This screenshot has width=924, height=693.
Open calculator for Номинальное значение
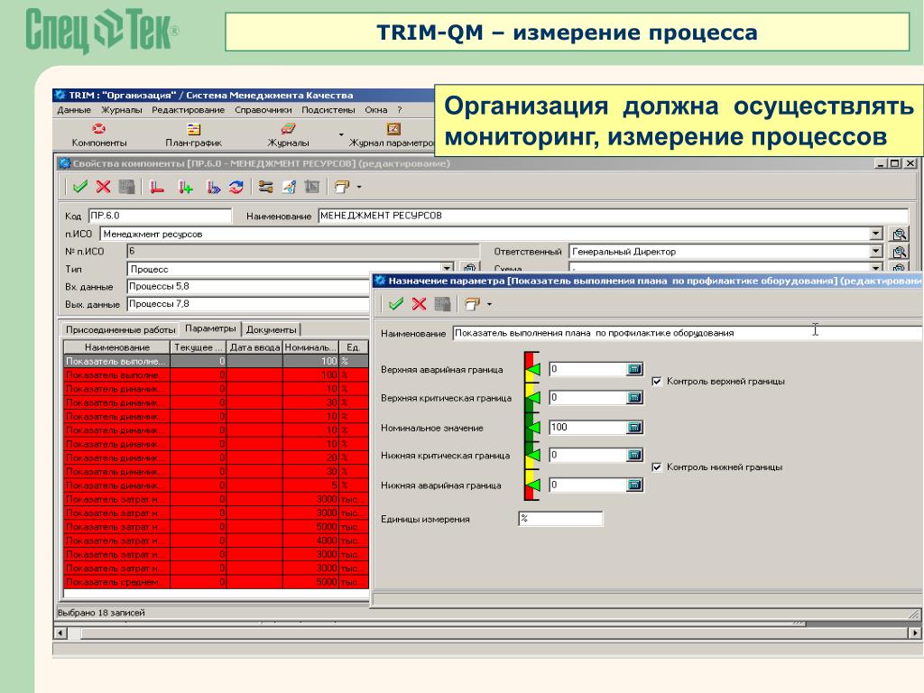(x=634, y=427)
